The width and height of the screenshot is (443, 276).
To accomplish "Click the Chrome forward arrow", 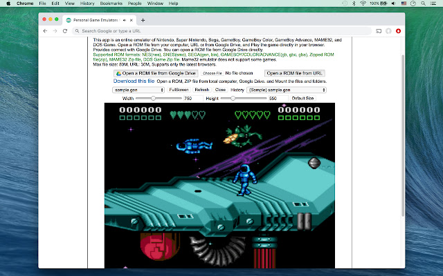I will (55, 31).
